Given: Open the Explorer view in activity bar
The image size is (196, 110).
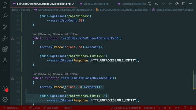Looking at the screenshot, I should coord(5,5).
